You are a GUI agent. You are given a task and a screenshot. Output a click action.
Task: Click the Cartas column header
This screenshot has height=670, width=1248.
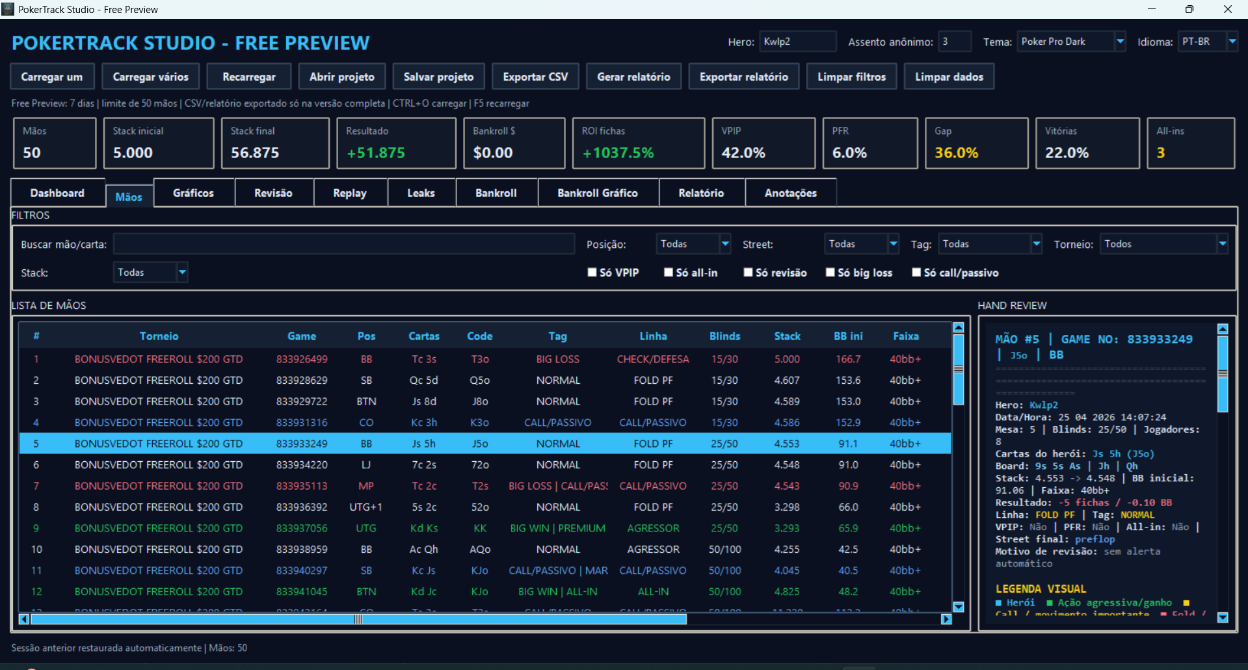click(424, 336)
